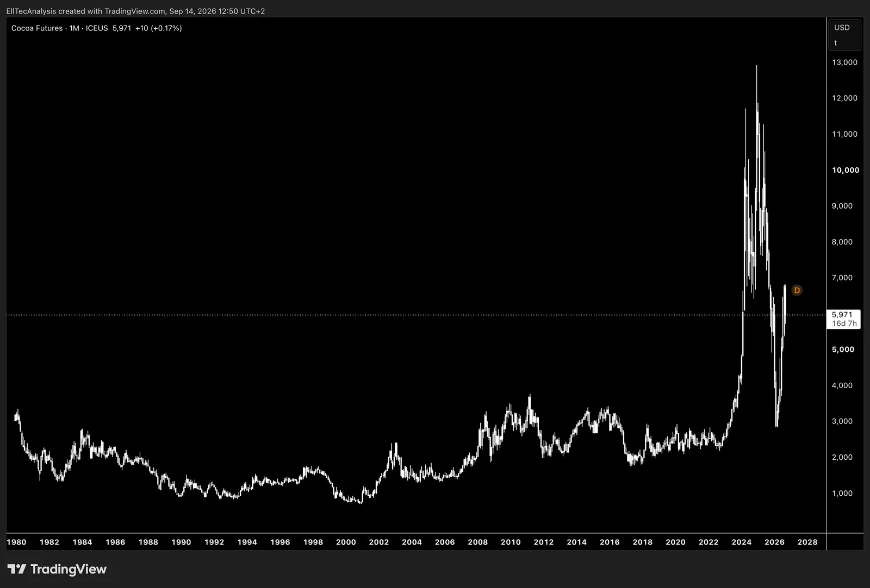Click the 2004 time axis label

pos(412,542)
